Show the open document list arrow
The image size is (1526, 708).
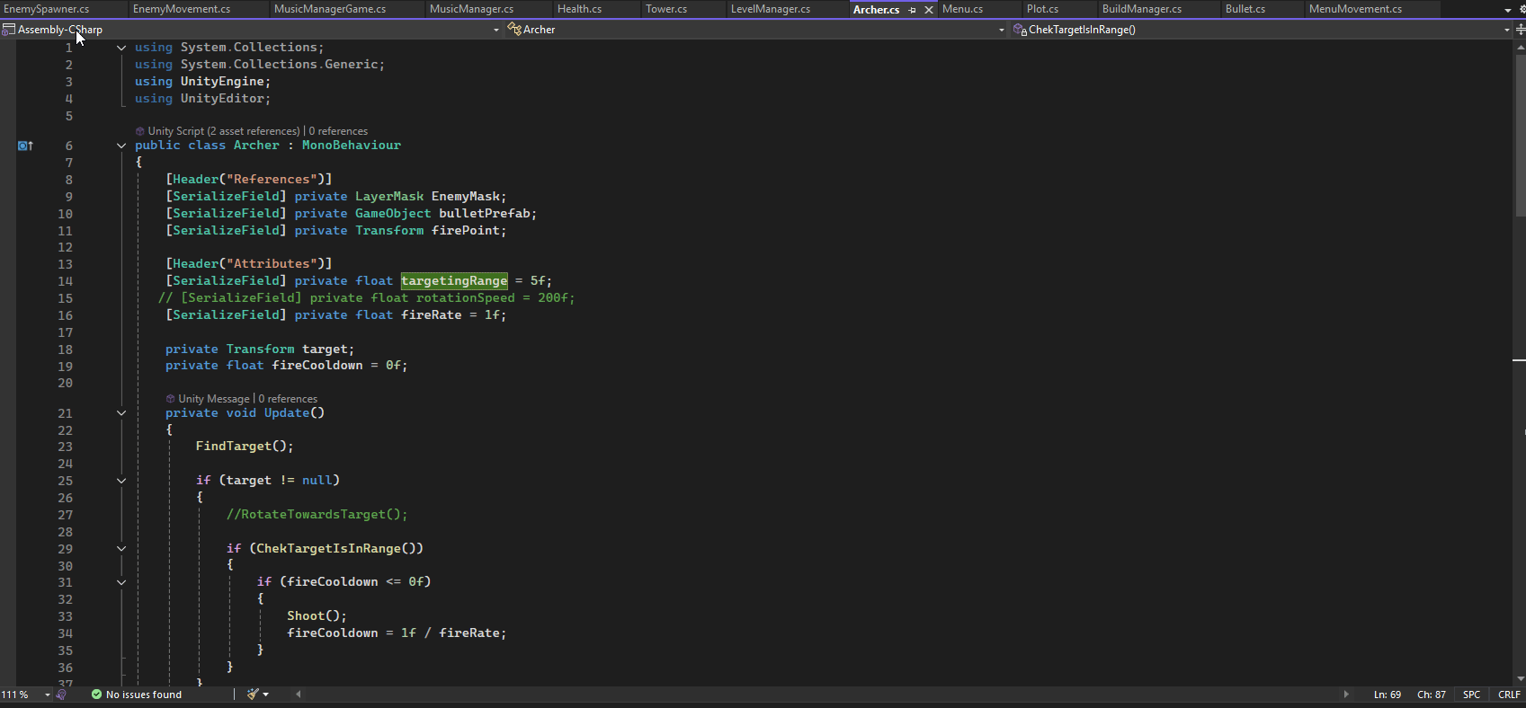[x=1508, y=10]
